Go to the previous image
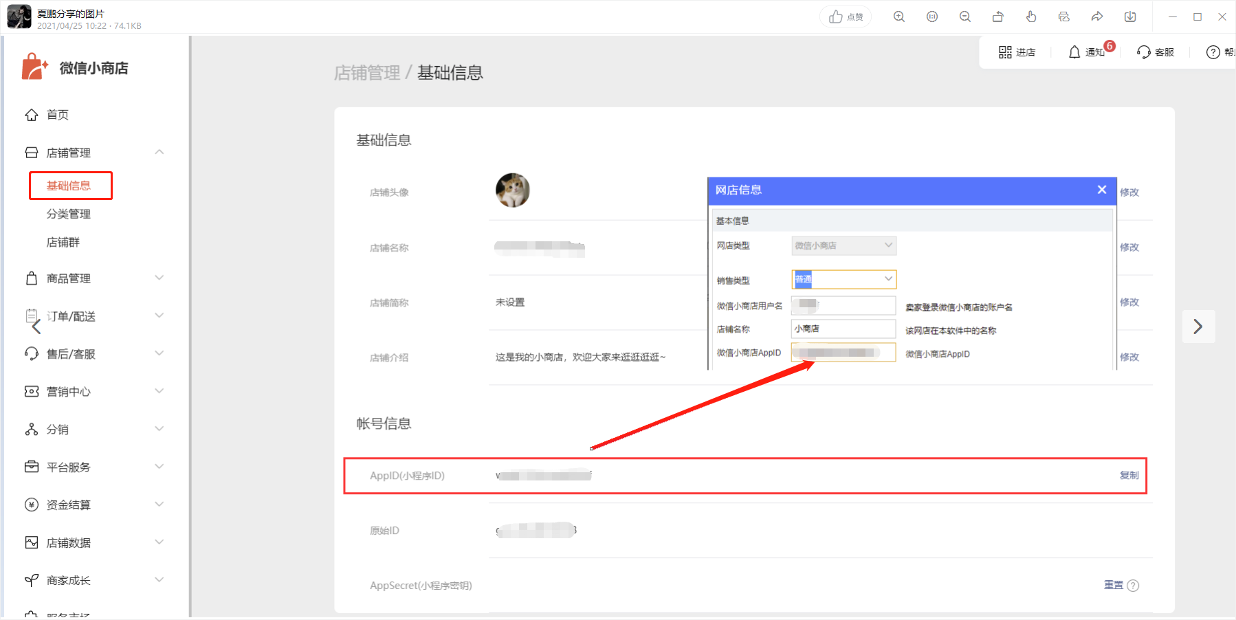Image resolution: width=1236 pixels, height=620 pixels. [x=36, y=326]
